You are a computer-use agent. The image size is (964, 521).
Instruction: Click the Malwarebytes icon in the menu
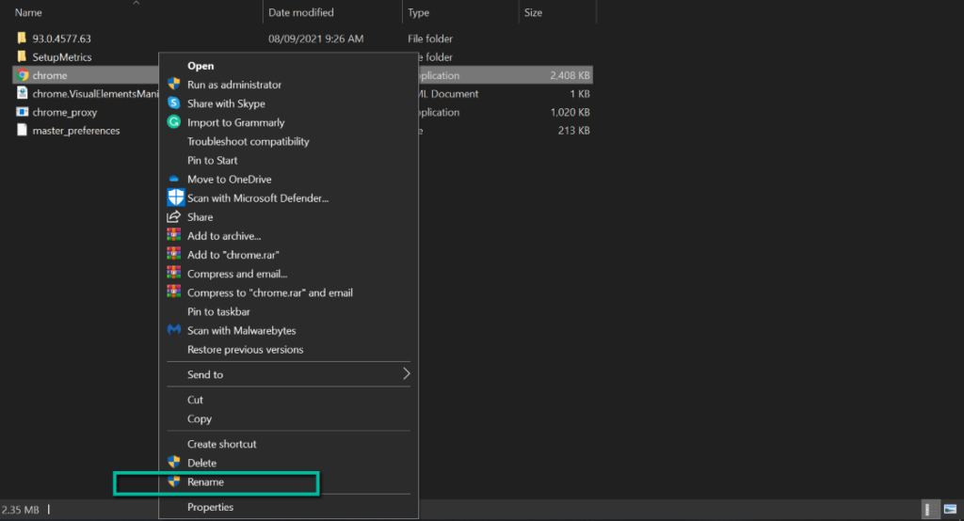point(173,330)
